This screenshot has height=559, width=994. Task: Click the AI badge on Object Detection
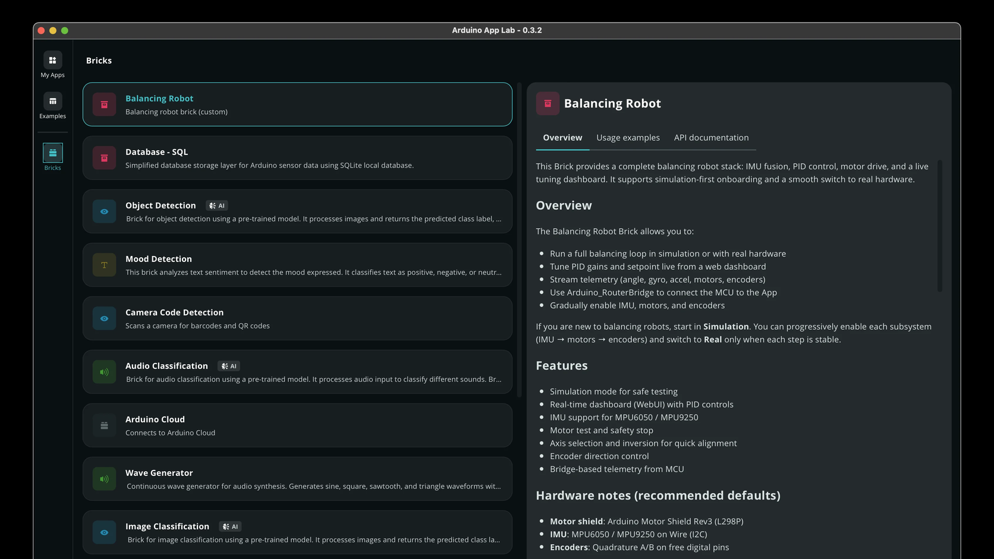(x=217, y=206)
